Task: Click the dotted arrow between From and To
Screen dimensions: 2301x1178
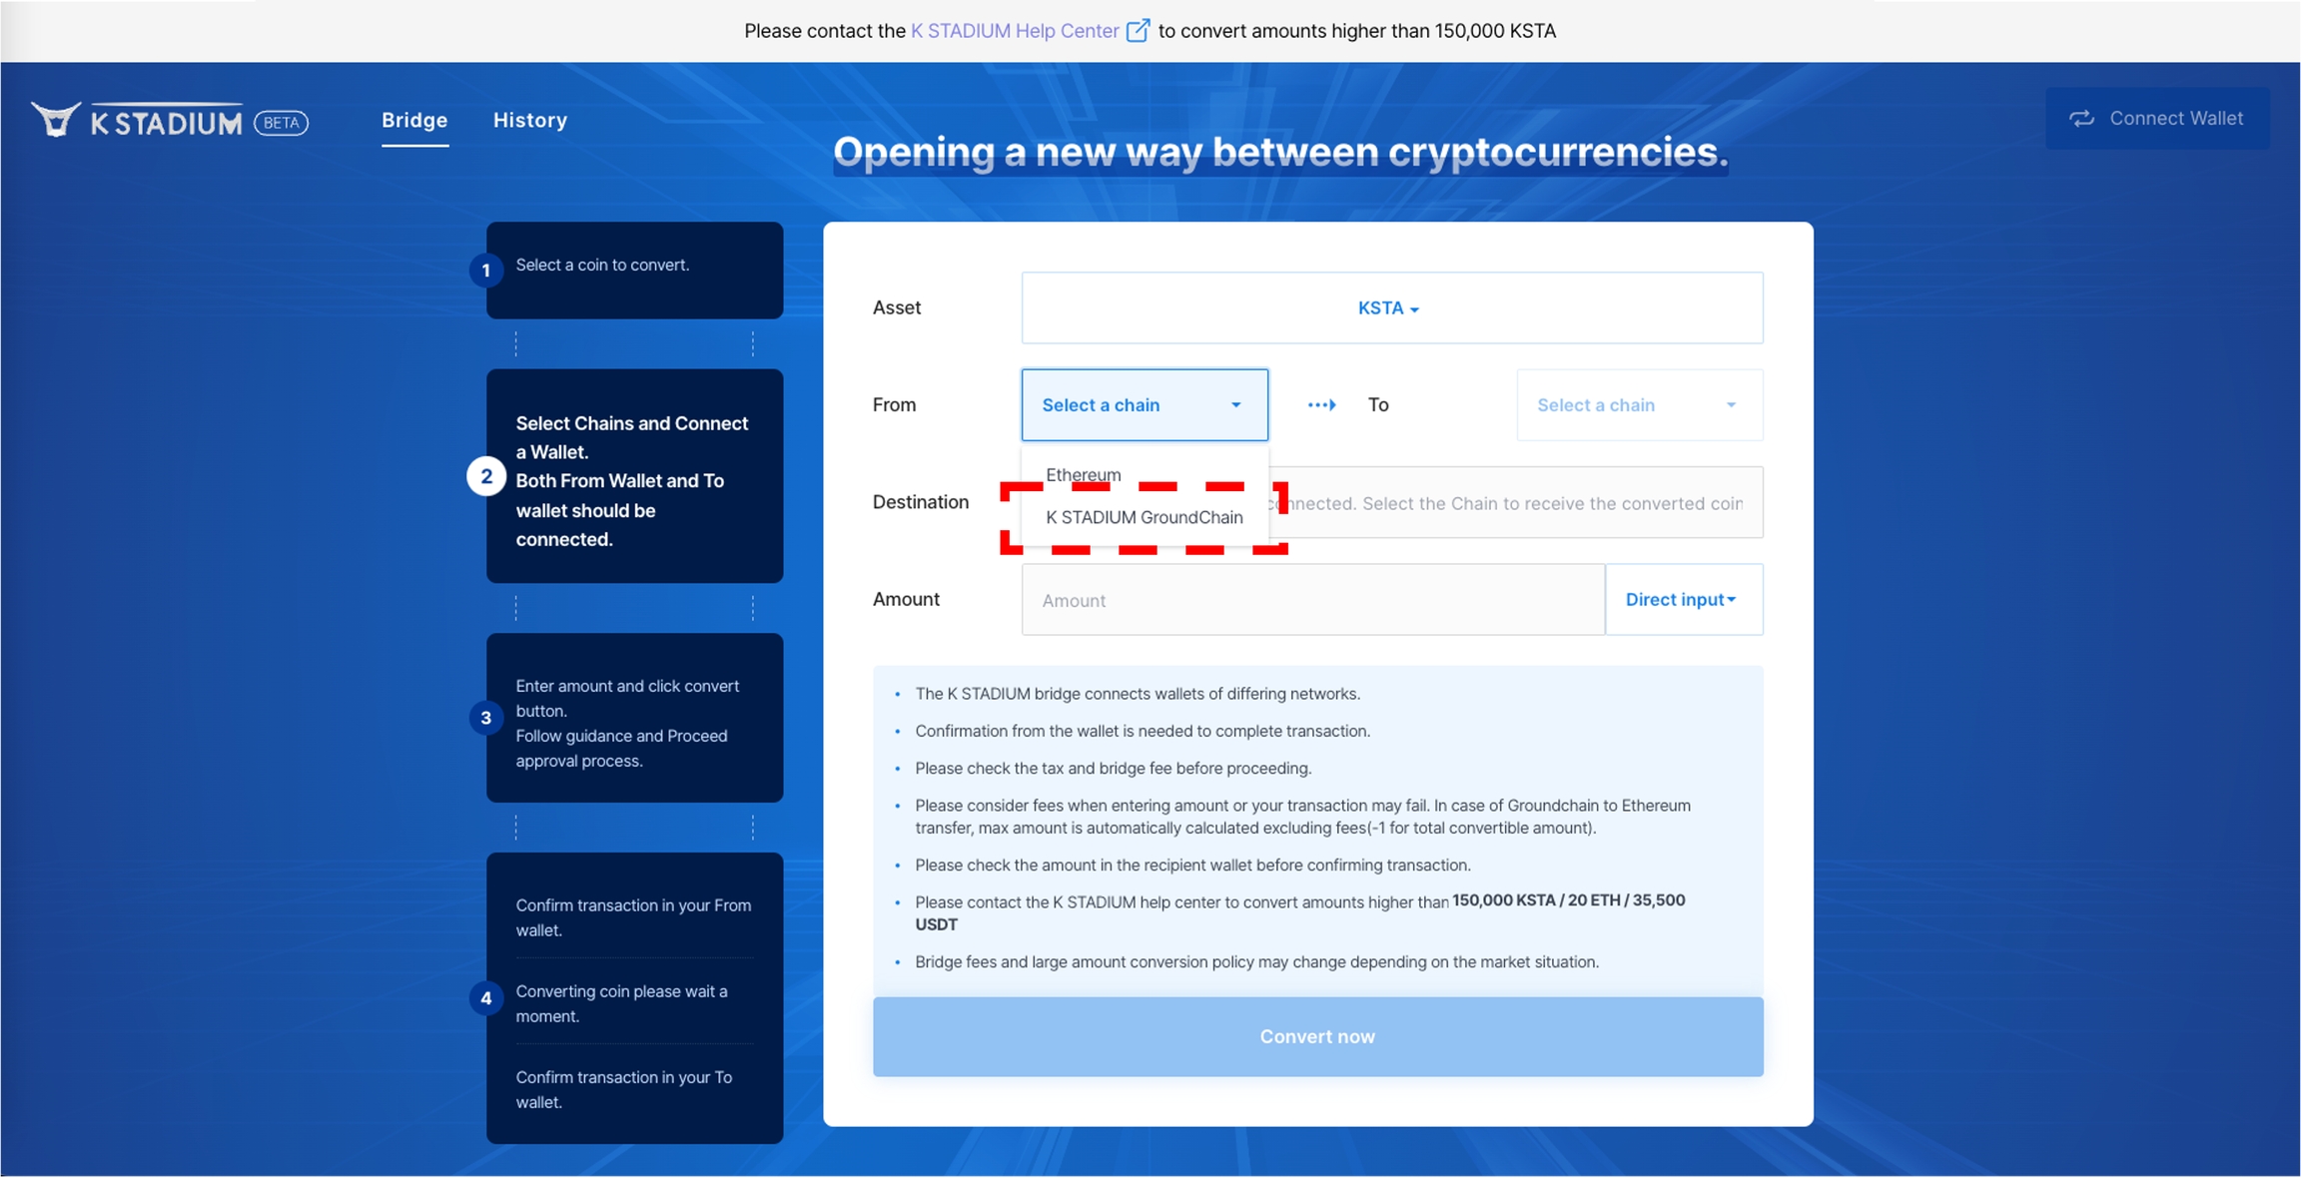Action: [1321, 404]
